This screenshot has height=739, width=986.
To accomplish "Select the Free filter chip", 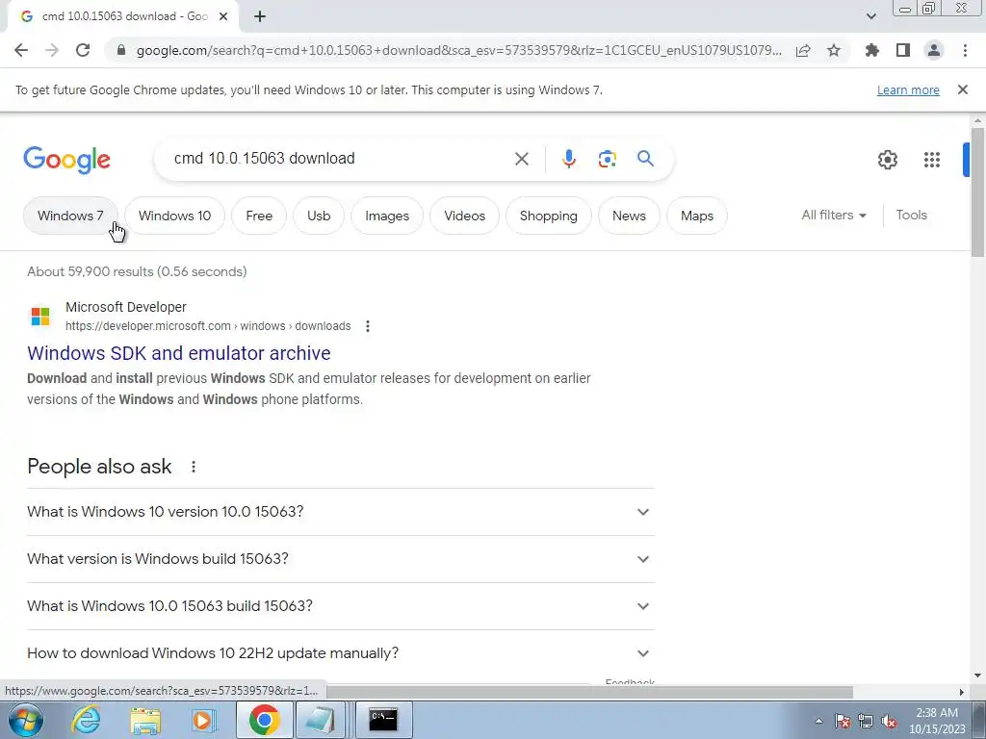I will 259,216.
